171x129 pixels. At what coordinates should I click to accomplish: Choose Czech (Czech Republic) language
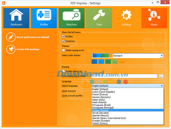[128, 92]
